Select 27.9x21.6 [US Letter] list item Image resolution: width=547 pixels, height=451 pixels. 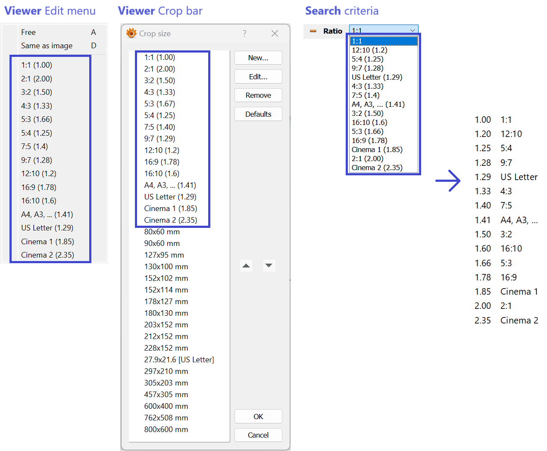[179, 360]
